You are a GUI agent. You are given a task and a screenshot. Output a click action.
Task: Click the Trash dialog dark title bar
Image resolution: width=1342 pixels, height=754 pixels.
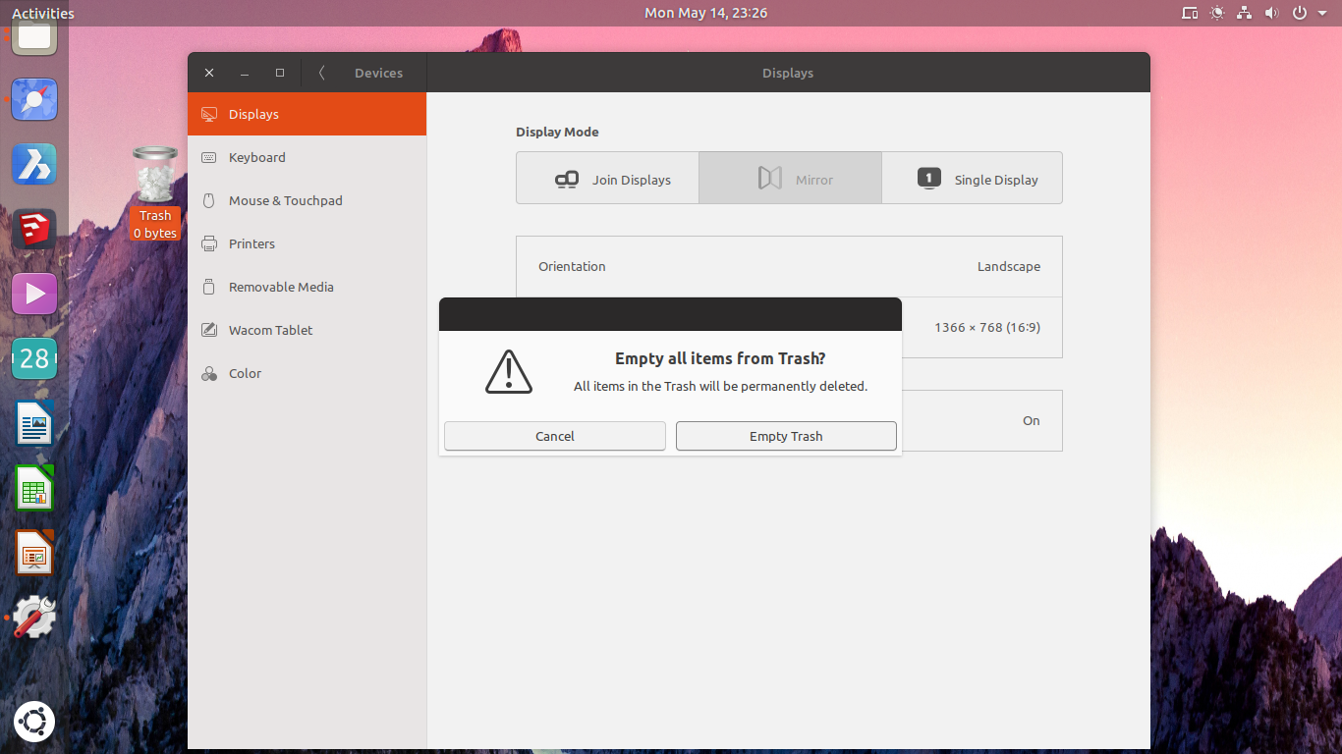pos(670,314)
